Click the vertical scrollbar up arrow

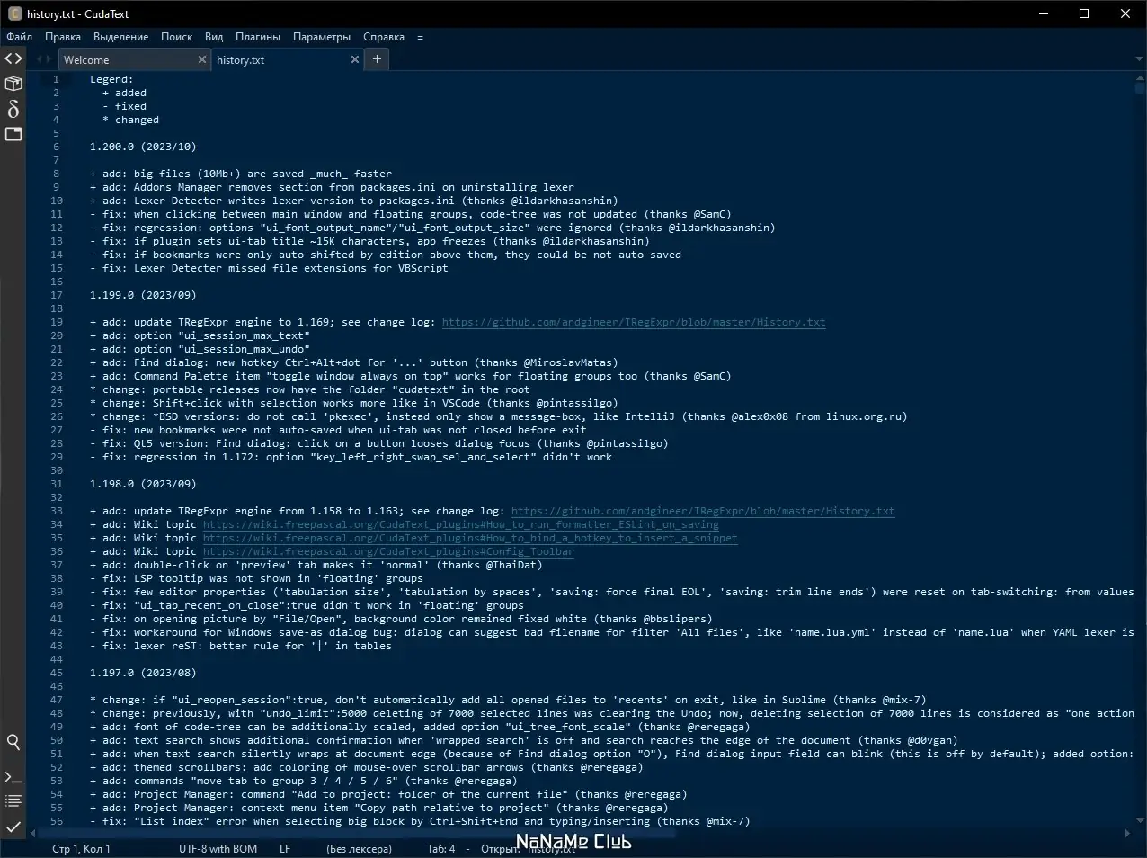[1139, 77]
